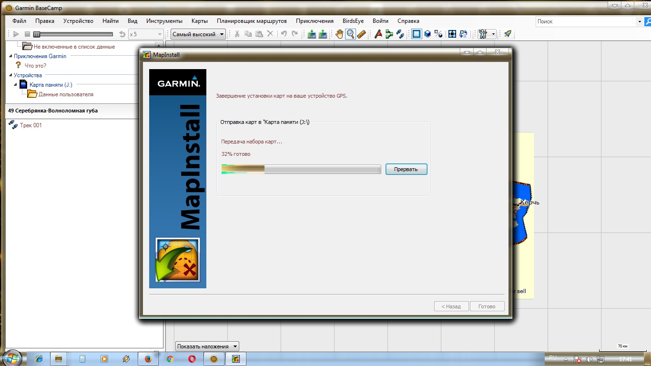Click the Готово button in MapInstall
The width and height of the screenshot is (651, 366).
[x=487, y=306]
